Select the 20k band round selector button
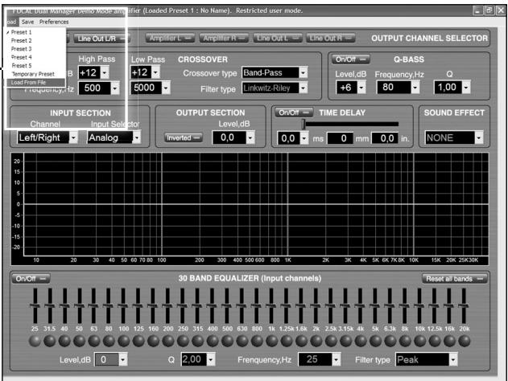This screenshot has width=508, height=381. tap(465, 341)
